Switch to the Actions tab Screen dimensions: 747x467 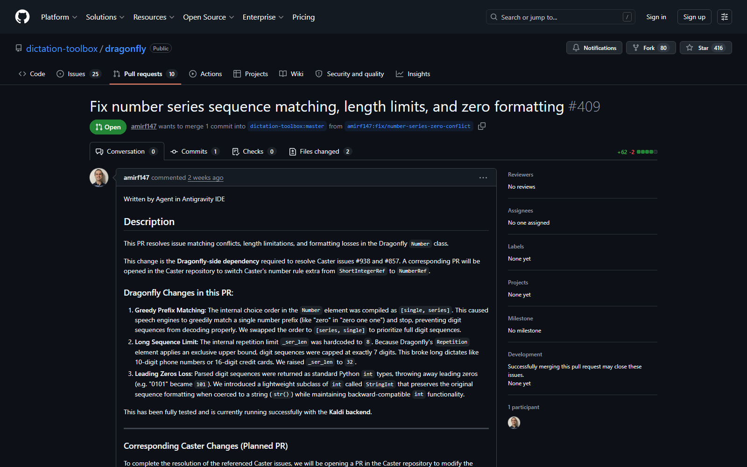point(205,74)
